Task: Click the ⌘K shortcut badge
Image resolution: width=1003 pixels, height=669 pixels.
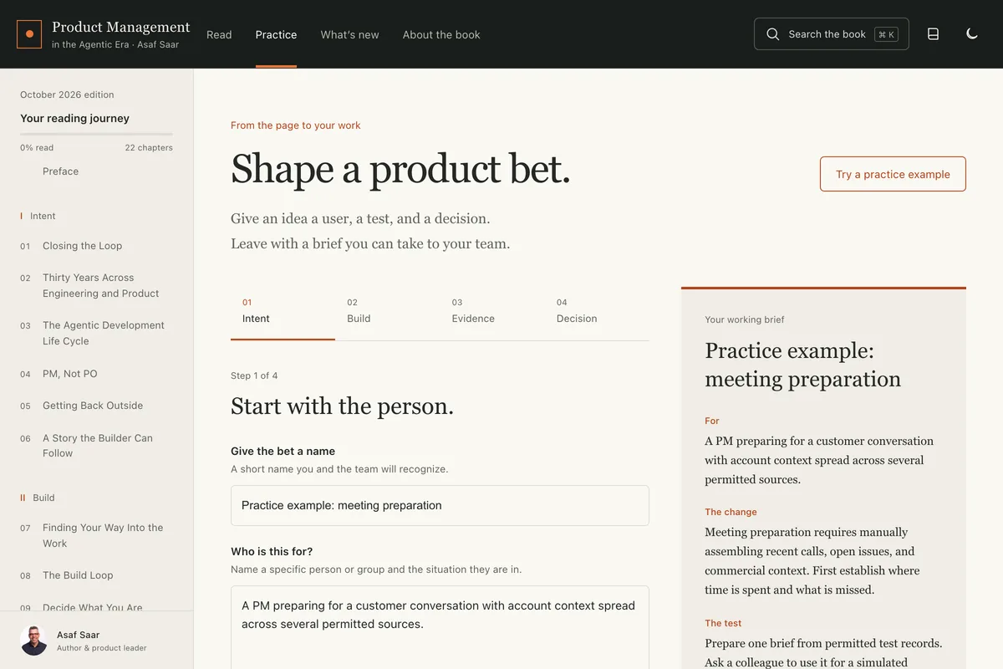Action: pyautogui.click(x=886, y=34)
